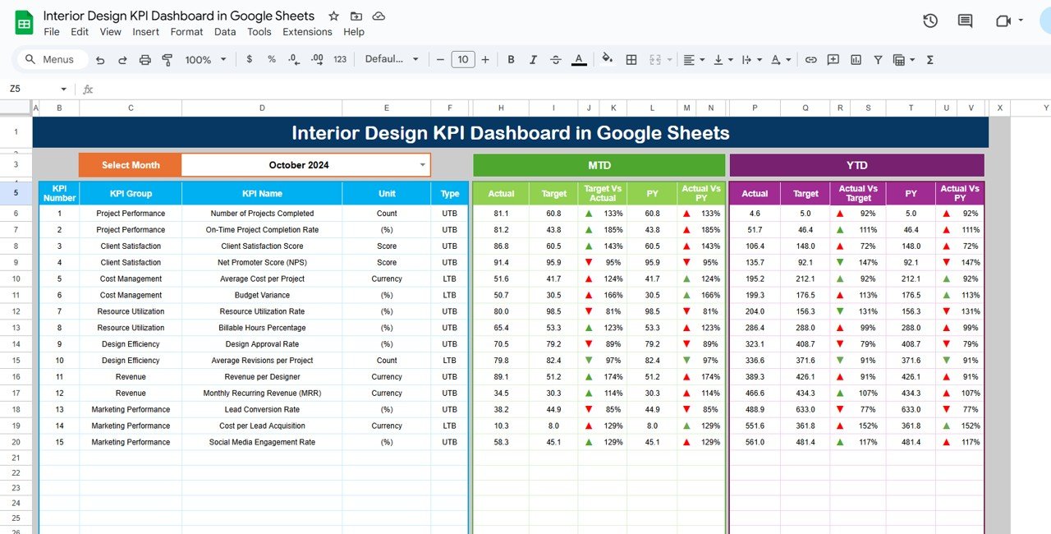Redo the last action

[122, 60]
